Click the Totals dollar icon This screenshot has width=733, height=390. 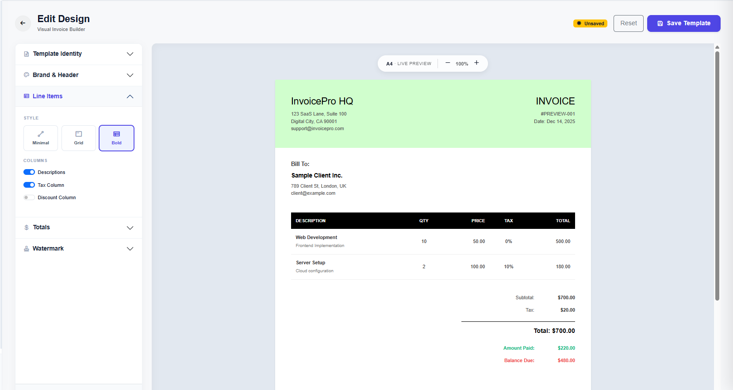[x=27, y=228]
